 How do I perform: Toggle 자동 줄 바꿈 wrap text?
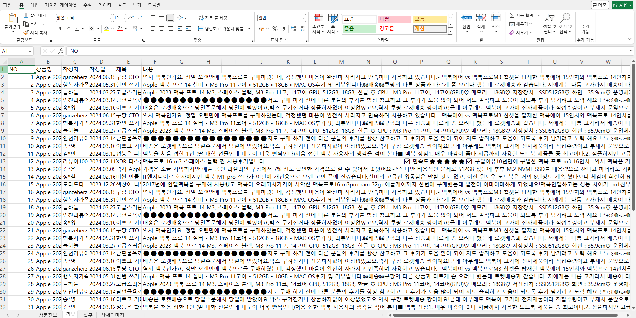click(213, 18)
